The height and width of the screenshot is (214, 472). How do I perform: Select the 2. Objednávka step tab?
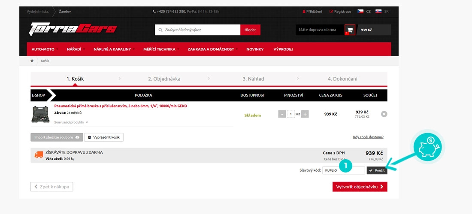click(x=164, y=79)
